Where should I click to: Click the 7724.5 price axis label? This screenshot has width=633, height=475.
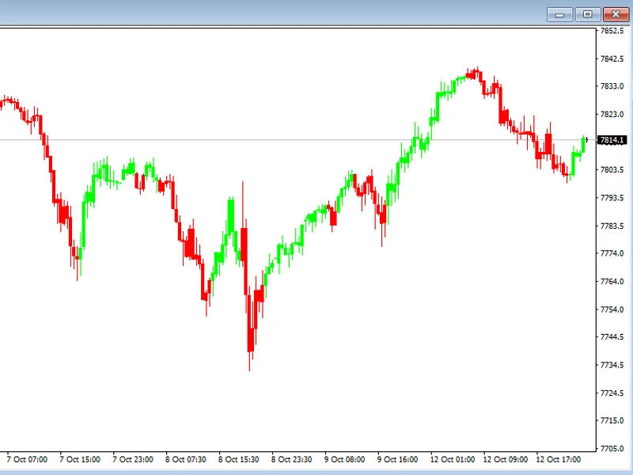click(x=612, y=393)
